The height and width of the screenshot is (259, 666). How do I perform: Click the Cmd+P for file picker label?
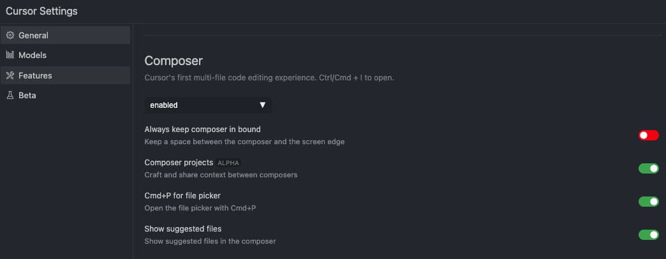click(x=182, y=195)
